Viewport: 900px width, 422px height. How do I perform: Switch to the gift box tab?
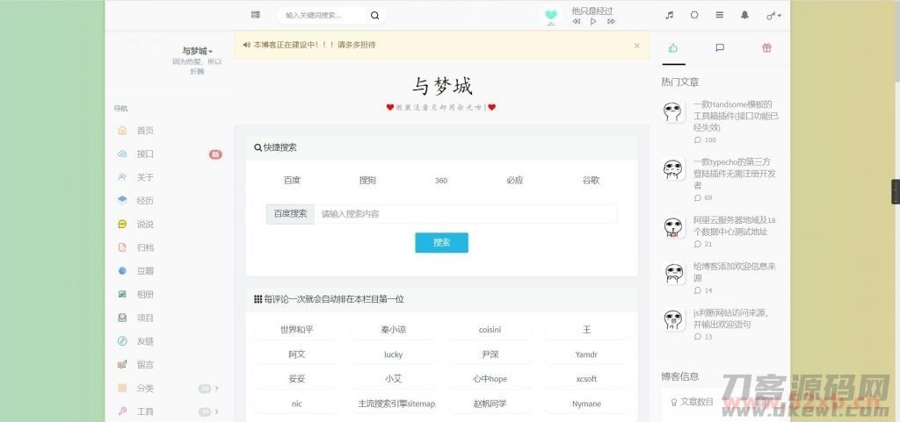click(766, 48)
